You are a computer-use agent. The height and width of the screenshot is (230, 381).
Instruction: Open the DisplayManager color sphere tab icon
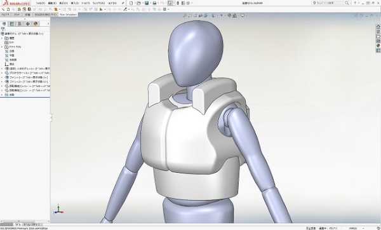(36, 24)
